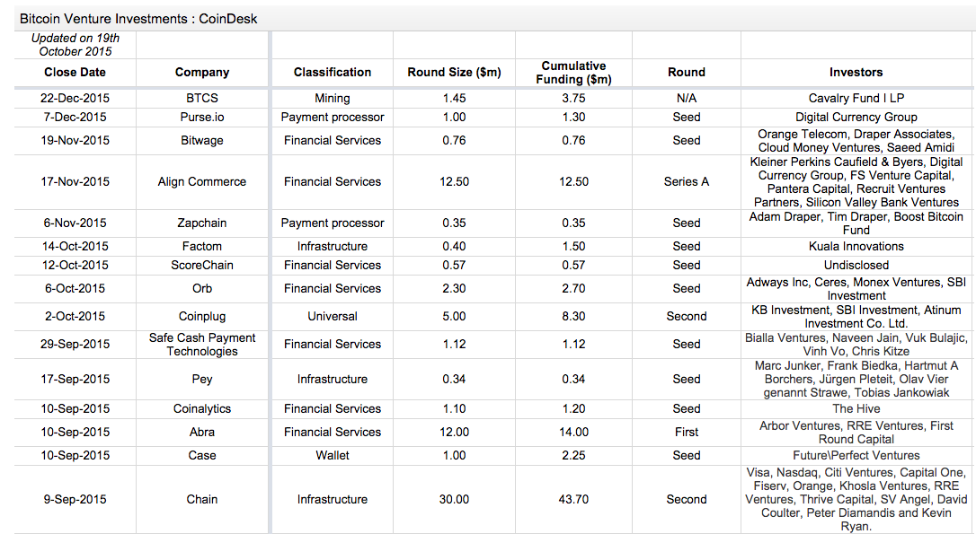Select Abra's cumulative funding '14.00'
Viewport: 976px width, 534px height.
click(574, 432)
